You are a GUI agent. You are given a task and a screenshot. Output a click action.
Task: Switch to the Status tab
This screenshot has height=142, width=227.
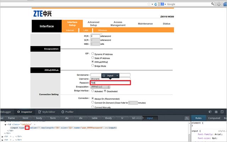coord(166,24)
